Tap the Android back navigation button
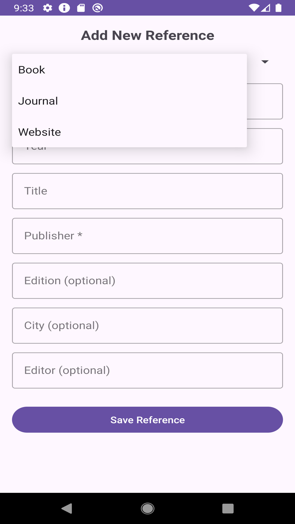The width and height of the screenshot is (295, 524). point(67,508)
